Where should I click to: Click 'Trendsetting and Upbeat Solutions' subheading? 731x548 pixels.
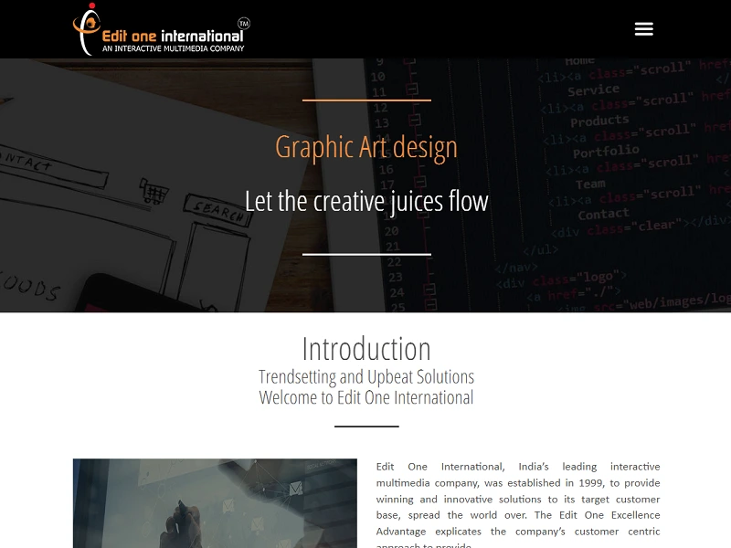pos(365,376)
